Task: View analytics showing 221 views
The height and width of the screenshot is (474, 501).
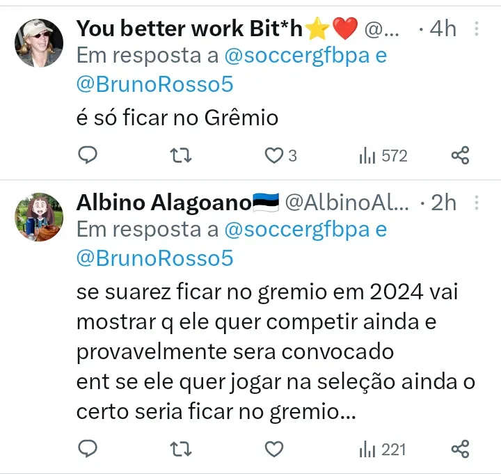Action: pyautogui.click(x=382, y=449)
